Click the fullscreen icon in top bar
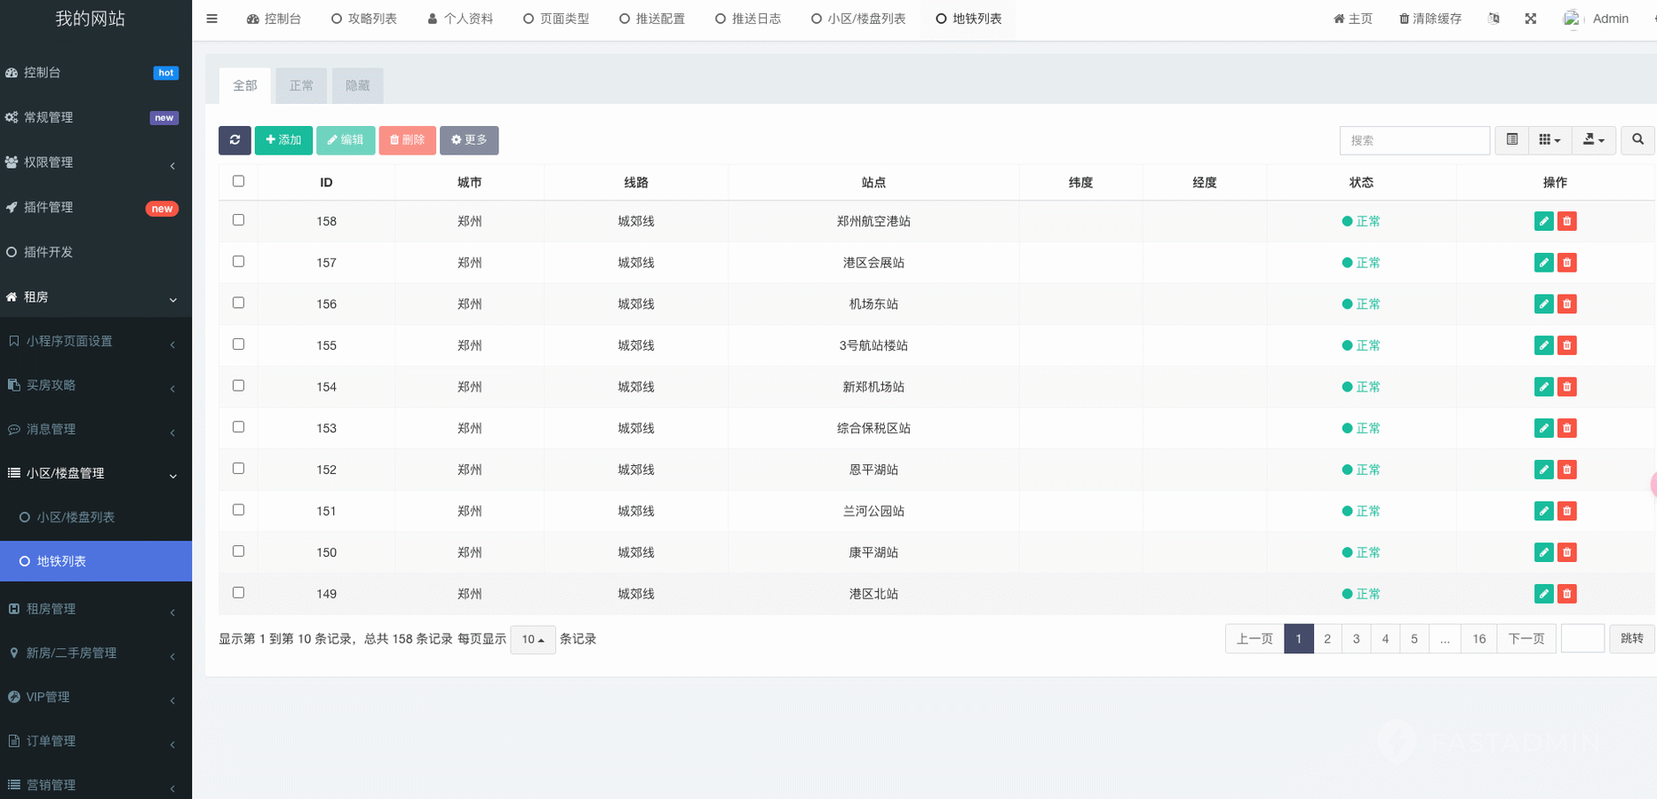The image size is (1657, 799). 1530,19
